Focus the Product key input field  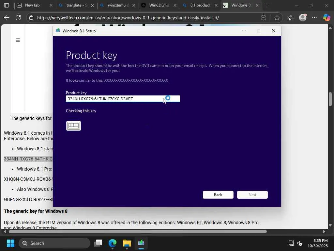(123, 99)
